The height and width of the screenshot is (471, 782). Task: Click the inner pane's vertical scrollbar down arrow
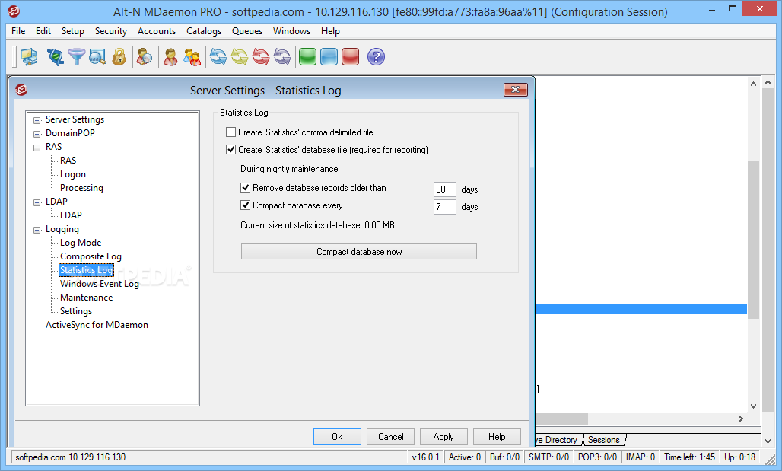point(753,406)
